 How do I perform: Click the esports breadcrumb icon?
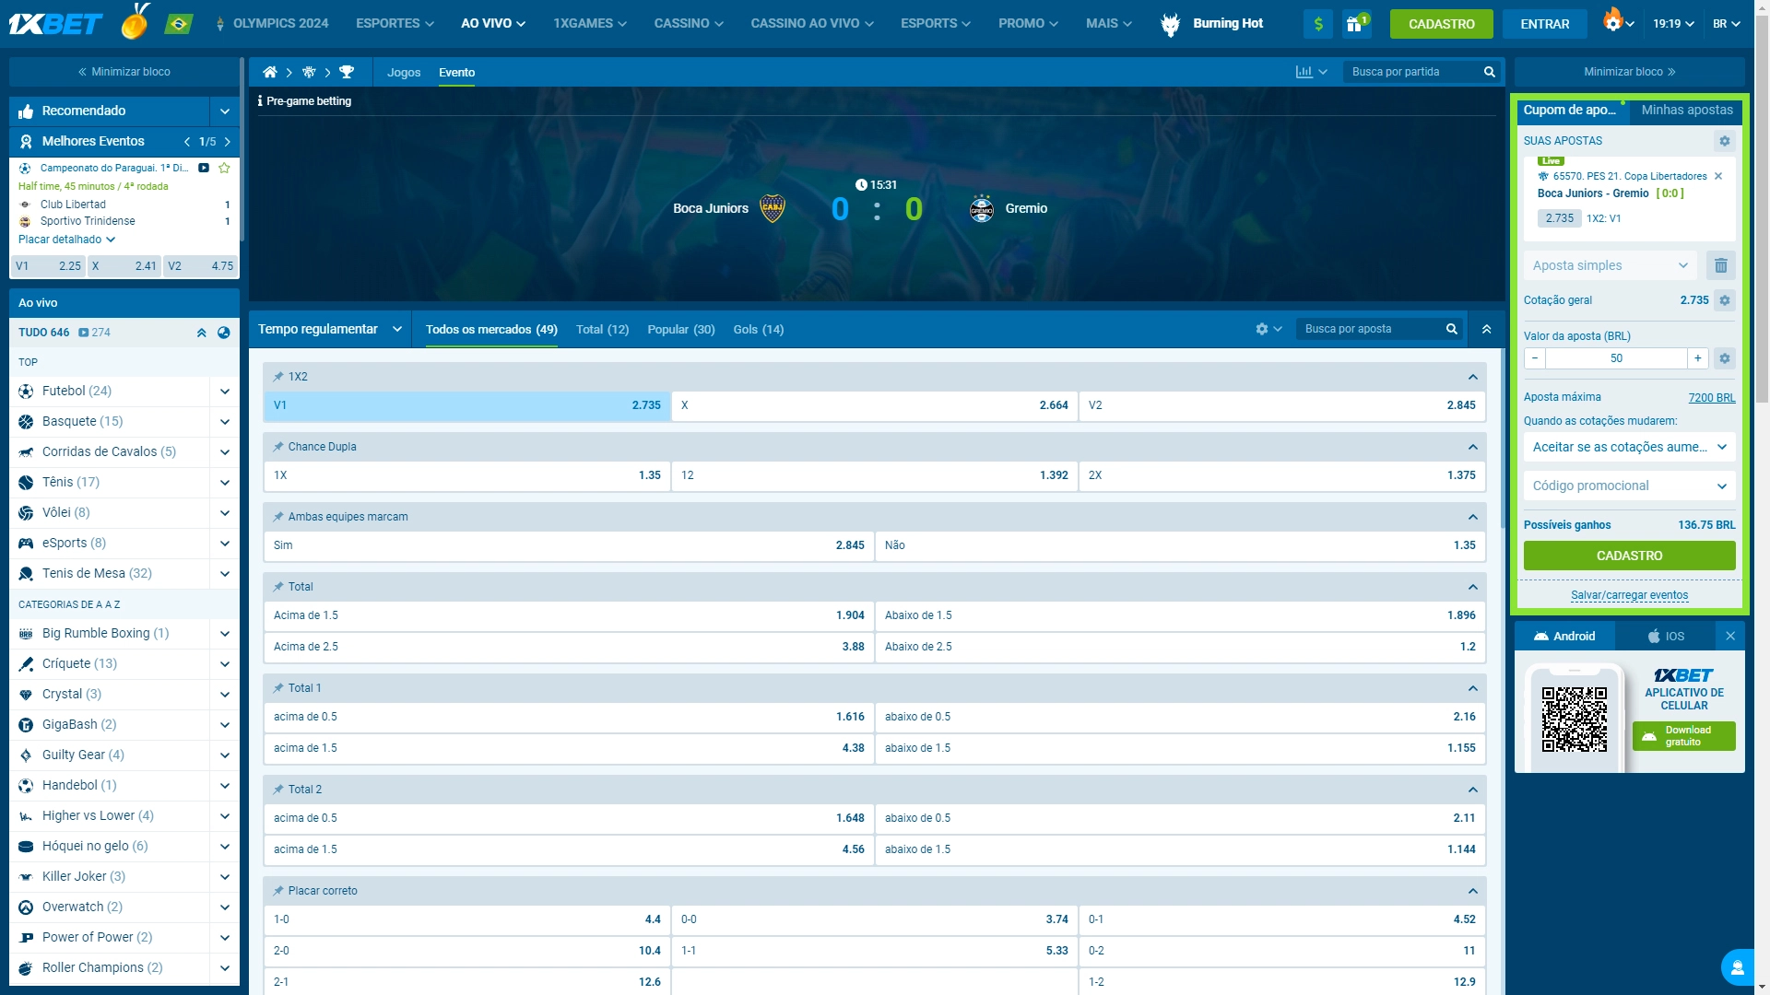pos(309,72)
